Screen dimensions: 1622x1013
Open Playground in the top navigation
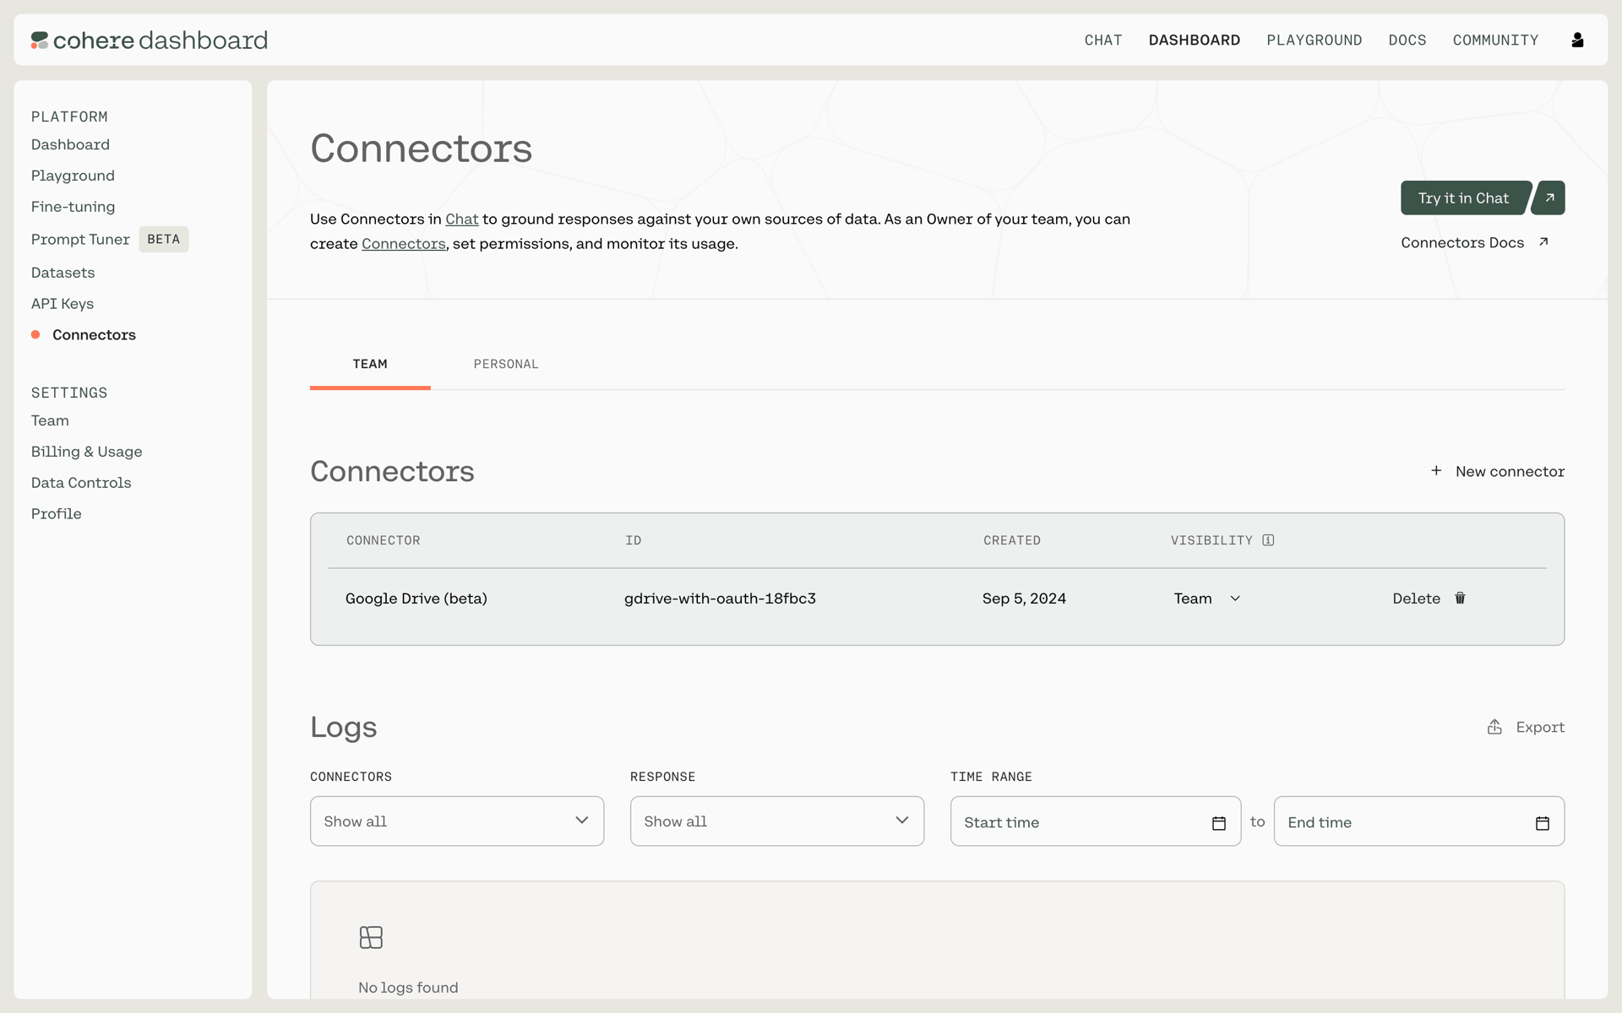pos(1314,40)
